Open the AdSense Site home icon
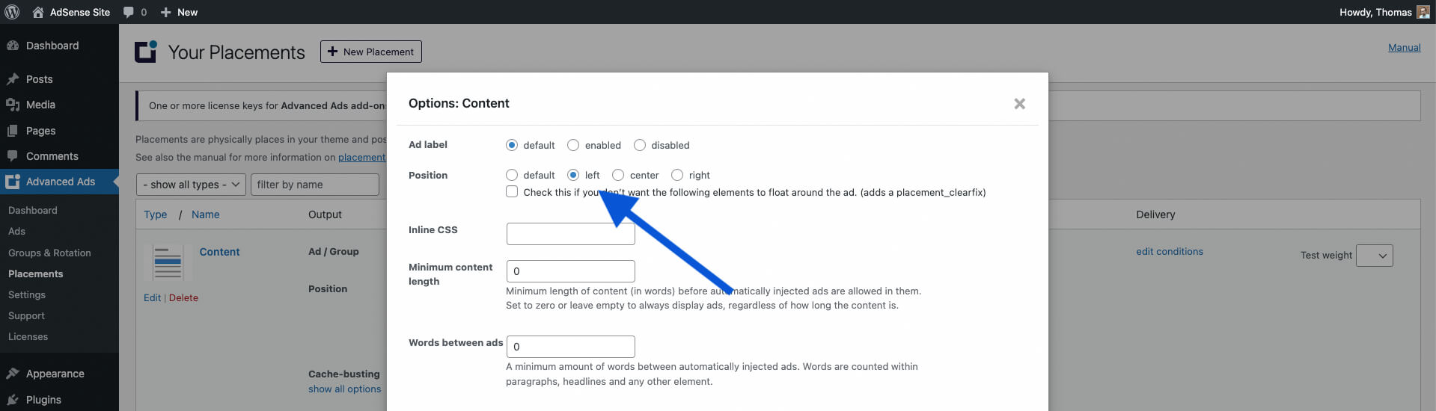Image resolution: width=1436 pixels, height=411 pixels. pyautogui.click(x=38, y=12)
